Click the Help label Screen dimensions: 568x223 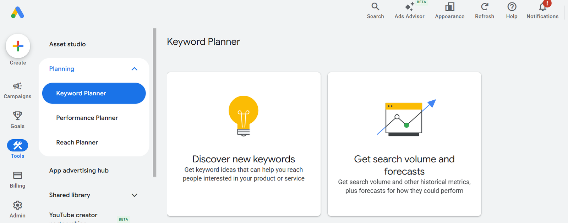click(512, 16)
